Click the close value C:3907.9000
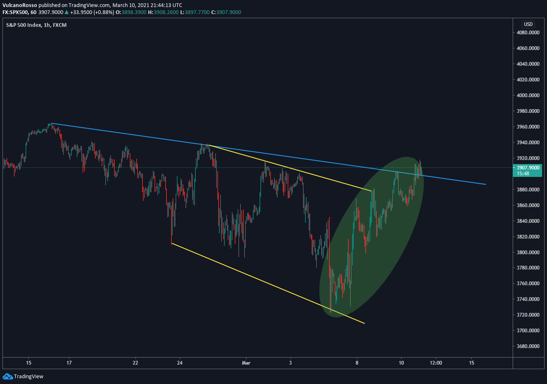Screen dimensions: 547x384 tap(226, 12)
